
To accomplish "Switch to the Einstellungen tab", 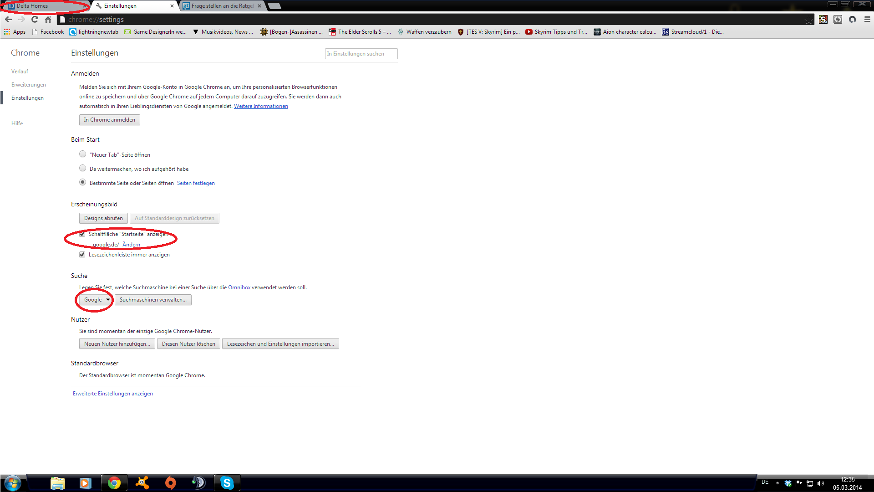I will click(x=133, y=6).
